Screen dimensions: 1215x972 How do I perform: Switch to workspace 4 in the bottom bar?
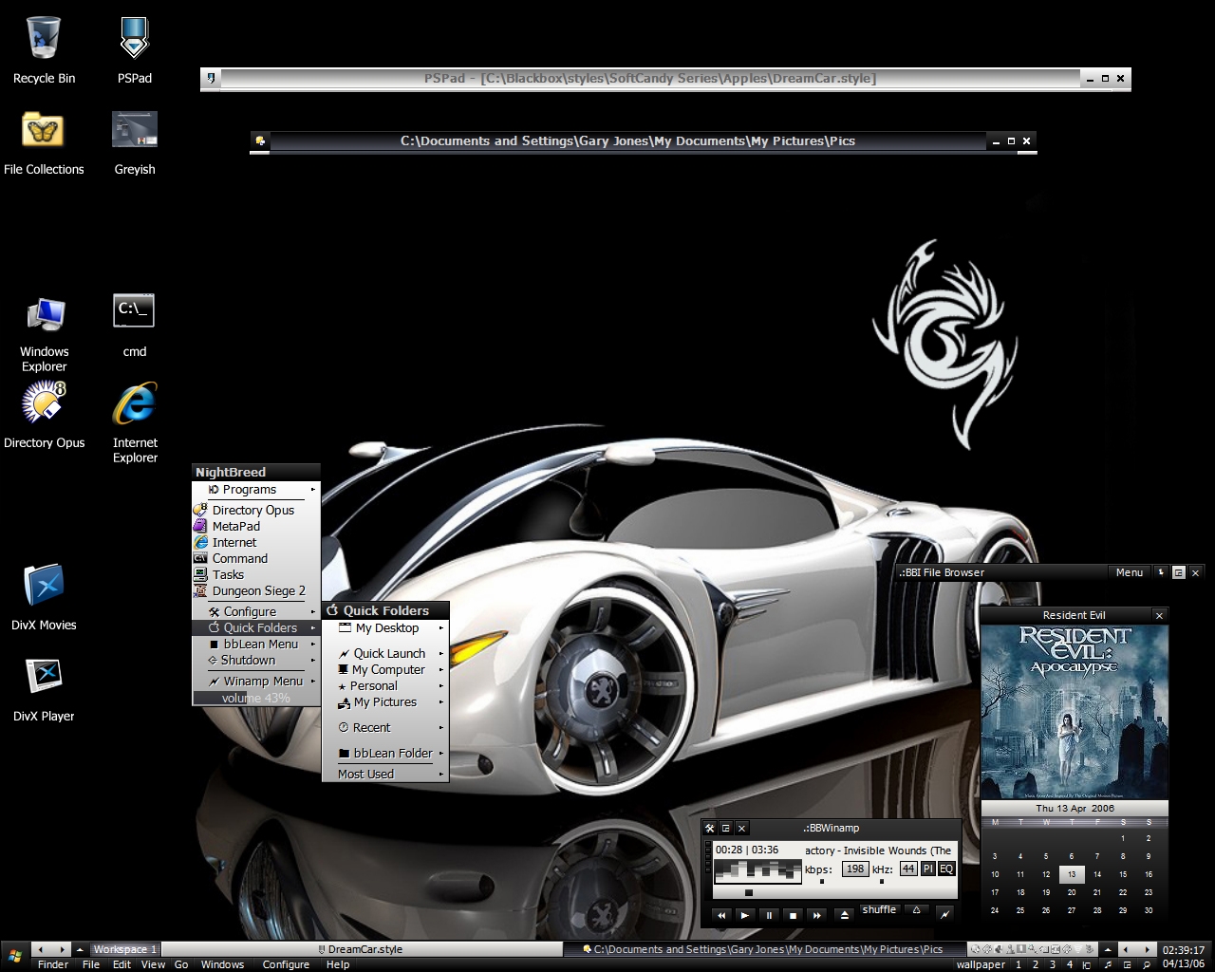[1070, 964]
